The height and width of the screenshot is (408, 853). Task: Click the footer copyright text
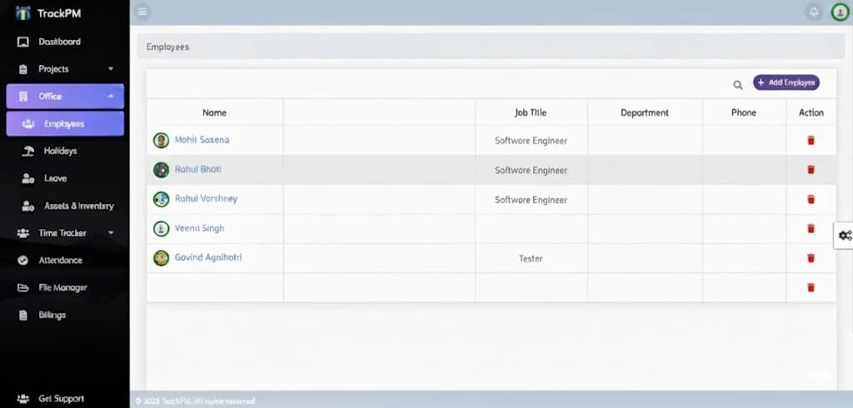(x=195, y=401)
